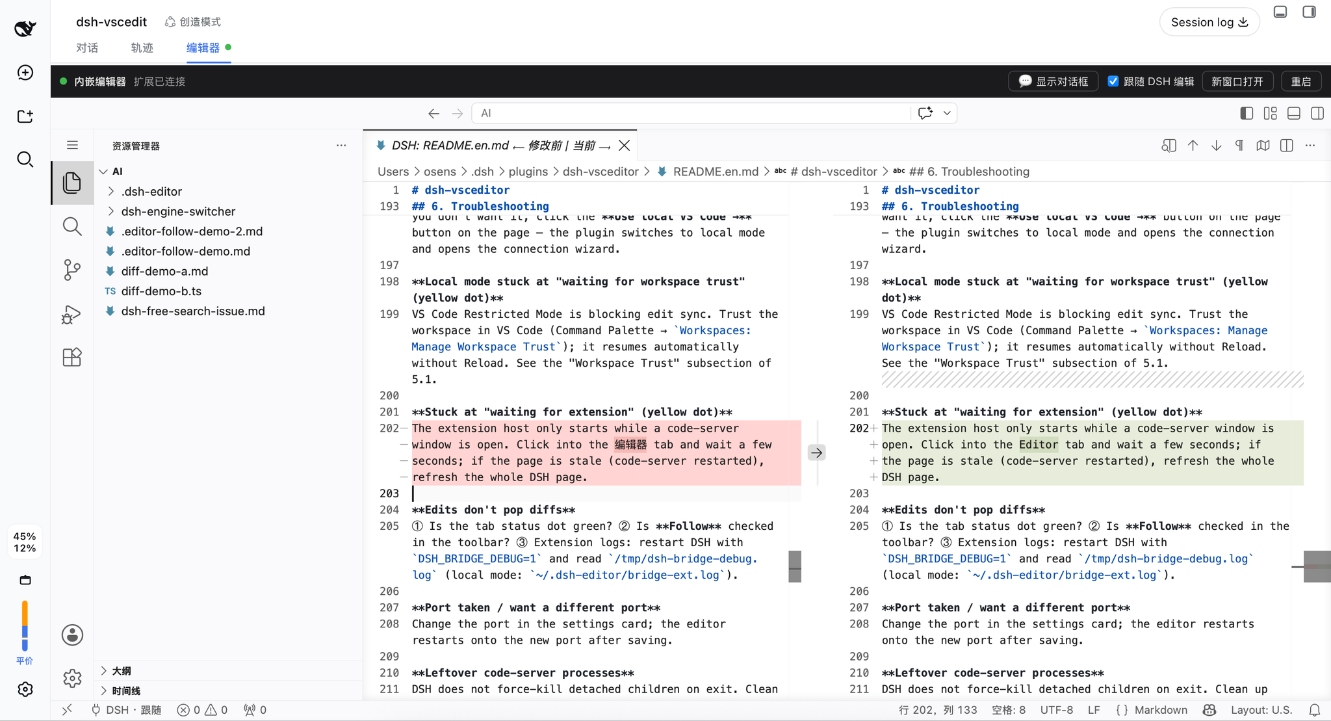Click left pane scrollbar thumb

coord(795,566)
